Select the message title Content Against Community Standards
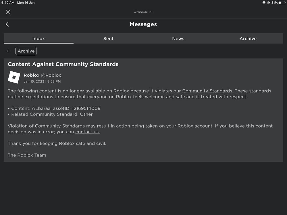Viewport: 287px width, 215px height. pyautogui.click(x=63, y=64)
